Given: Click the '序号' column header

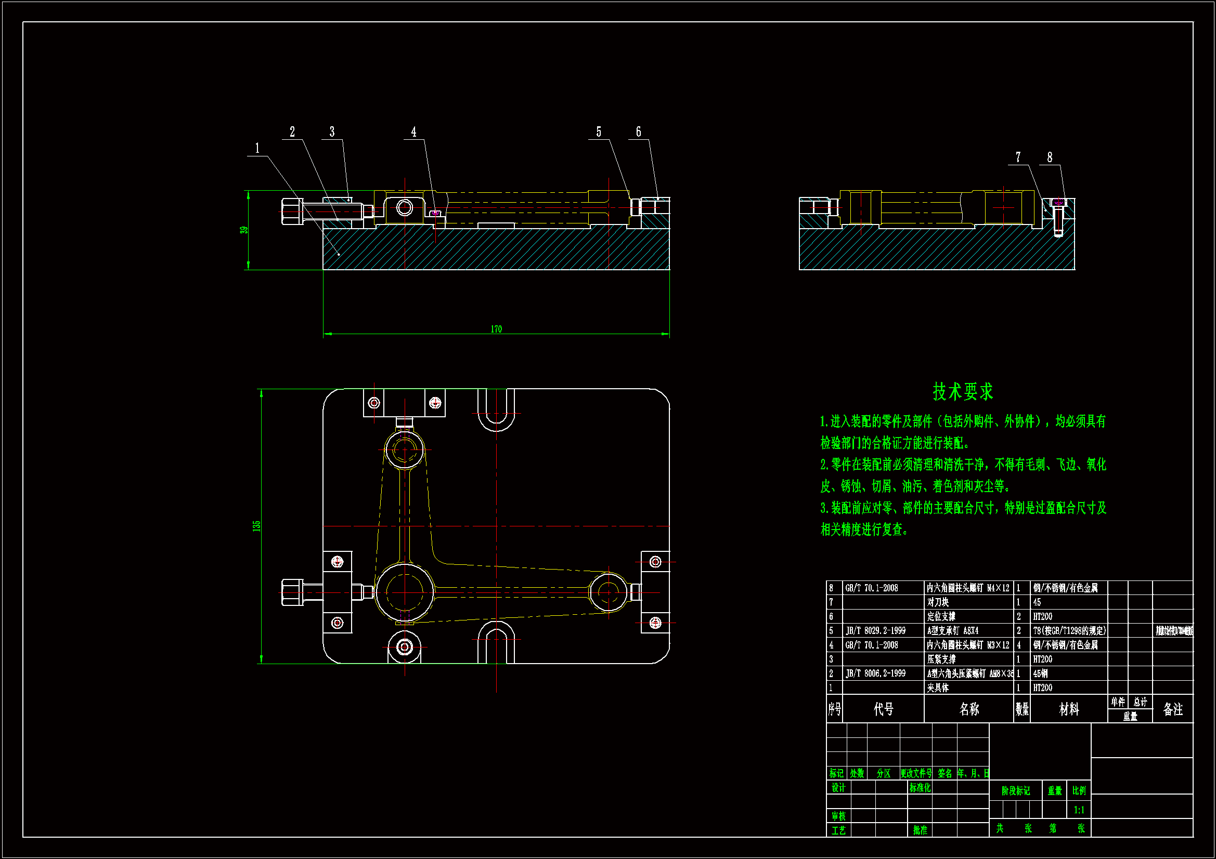Looking at the screenshot, I should click(x=834, y=709).
